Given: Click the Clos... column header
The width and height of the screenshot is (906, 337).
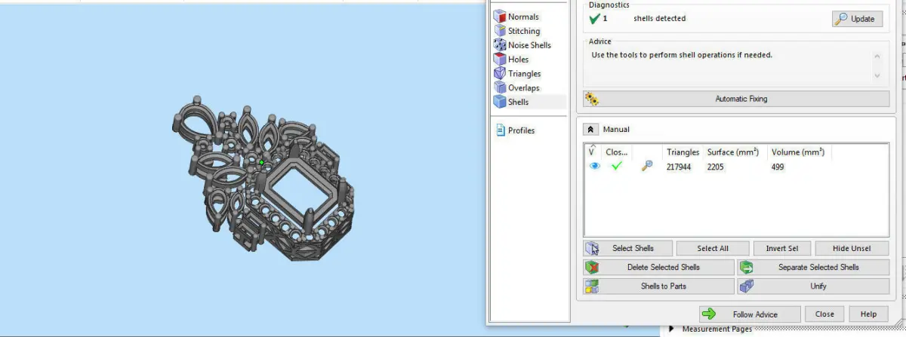Looking at the screenshot, I should point(617,152).
